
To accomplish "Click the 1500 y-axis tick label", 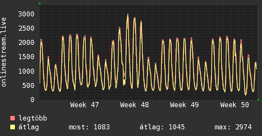I will point(26,57).
